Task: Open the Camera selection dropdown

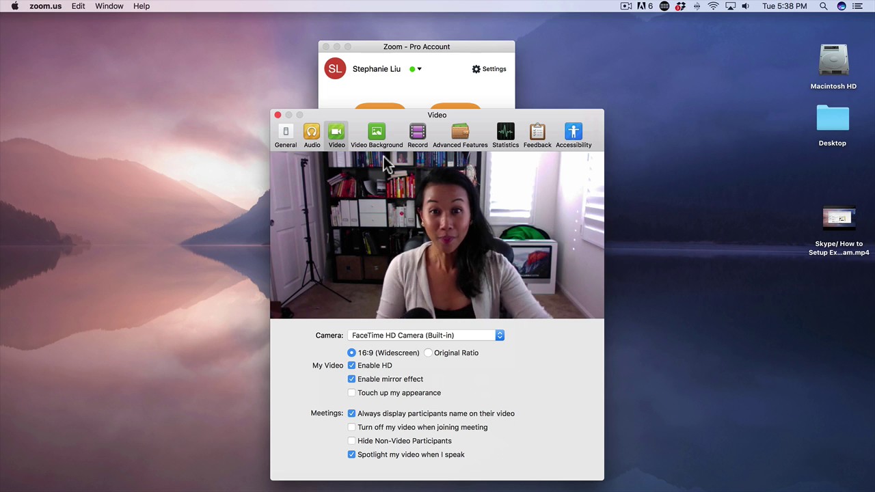Action: [x=426, y=336]
